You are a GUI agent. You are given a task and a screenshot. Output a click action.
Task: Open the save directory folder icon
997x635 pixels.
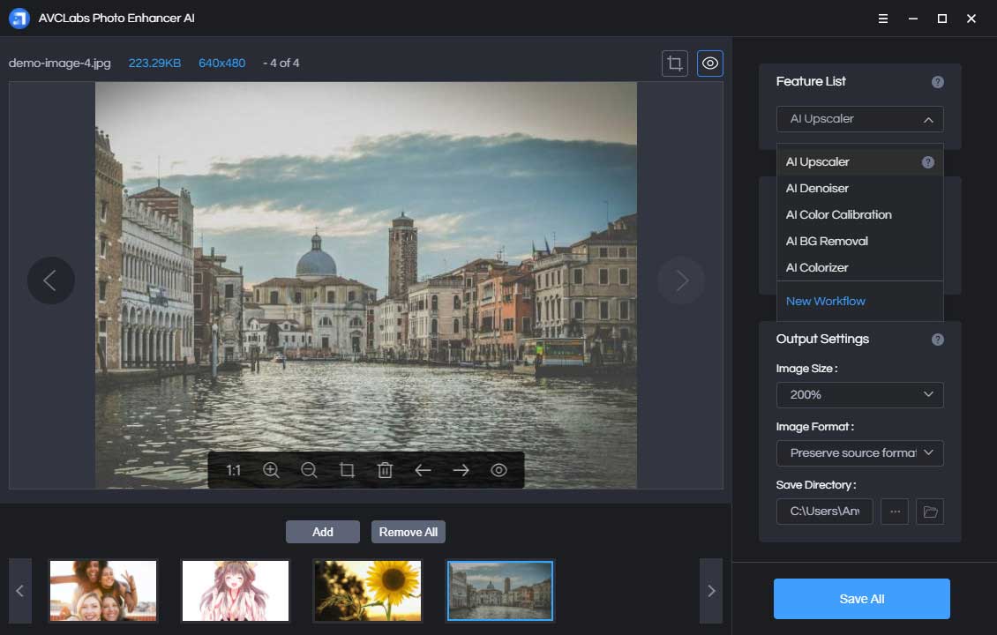click(x=929, y=512)
